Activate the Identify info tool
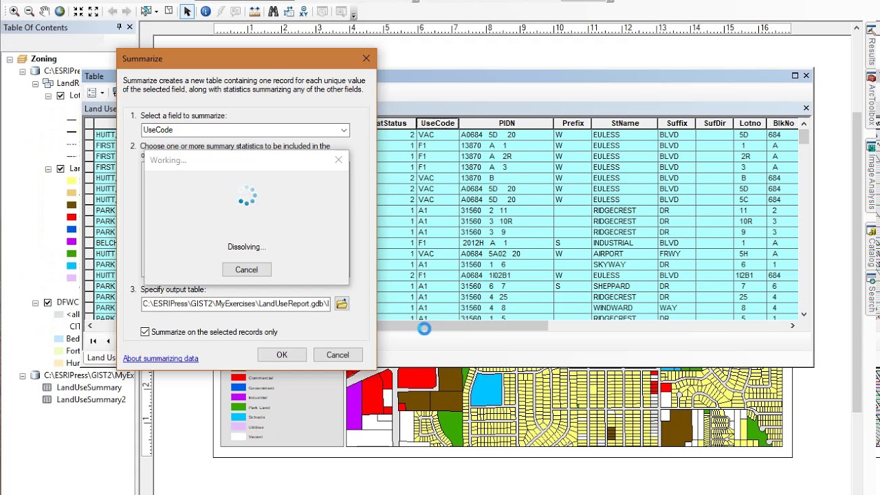The image size is (880, 495). click(206, 12)
